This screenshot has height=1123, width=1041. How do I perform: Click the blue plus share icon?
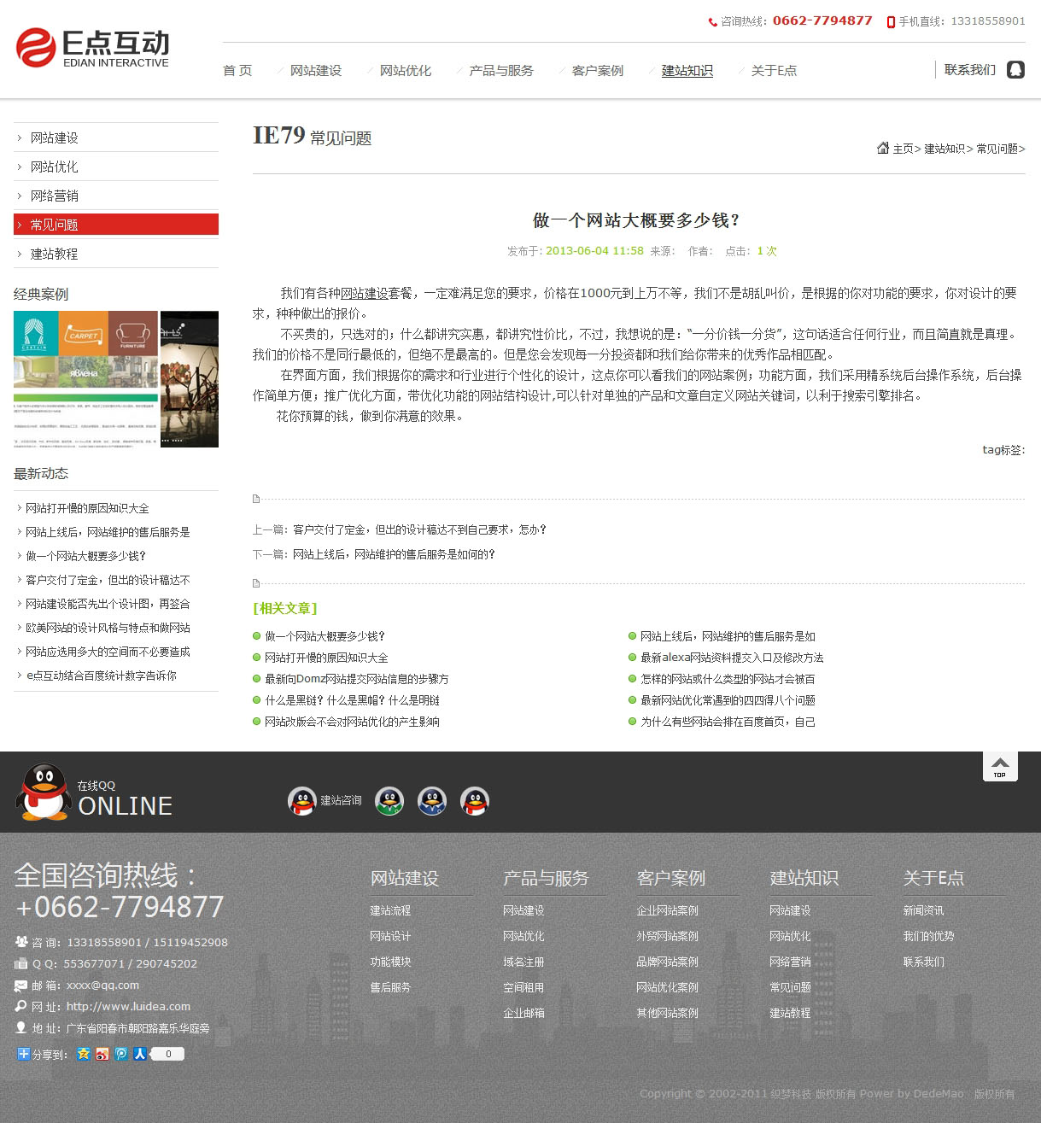23,1054
